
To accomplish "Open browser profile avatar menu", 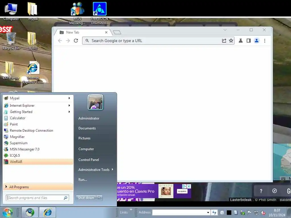I will click(x=257, y=41).
